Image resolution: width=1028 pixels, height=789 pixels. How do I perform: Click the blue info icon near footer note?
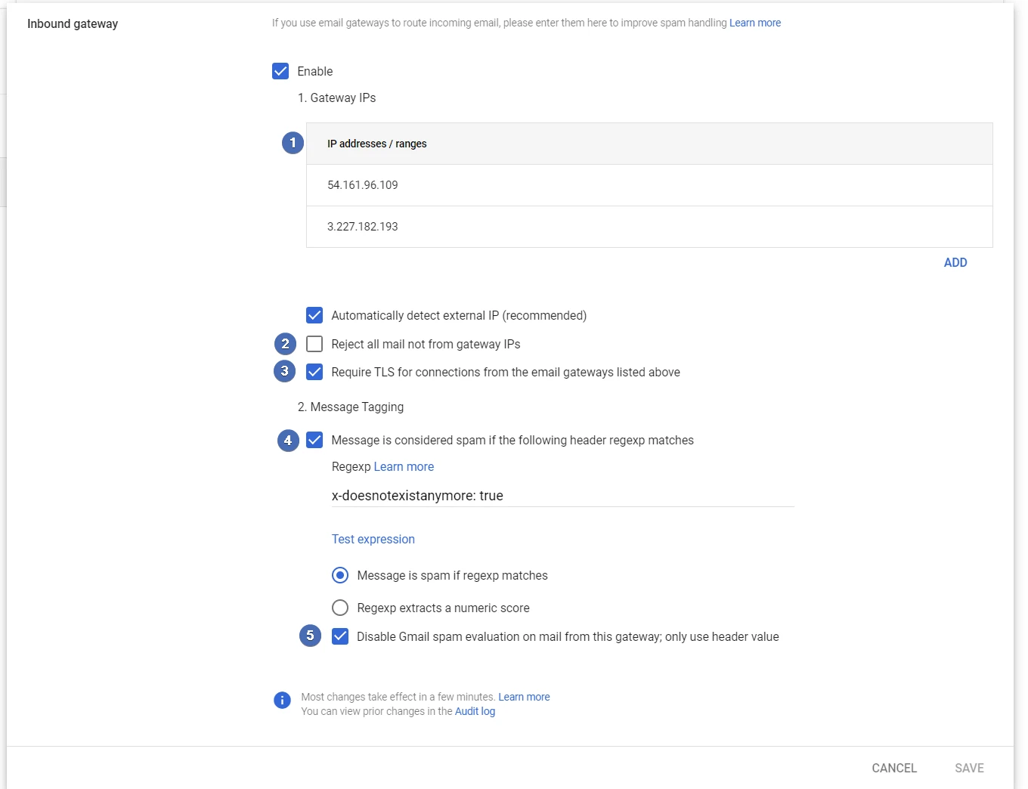(x=282, y=701)
